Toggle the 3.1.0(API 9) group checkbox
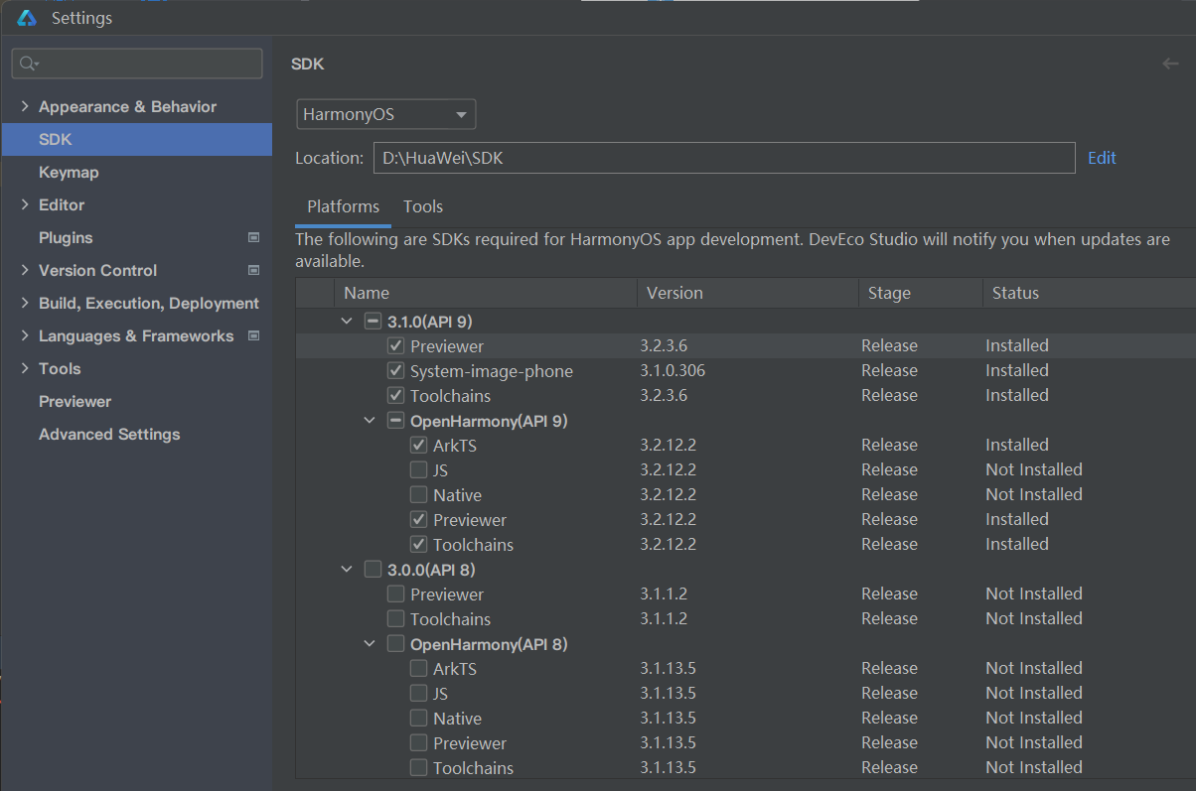This screenshot has height=791, width=1196. click(373, 322)
